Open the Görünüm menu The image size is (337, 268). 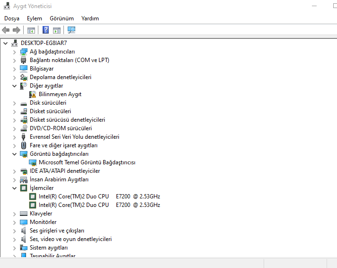pos(62,18)
